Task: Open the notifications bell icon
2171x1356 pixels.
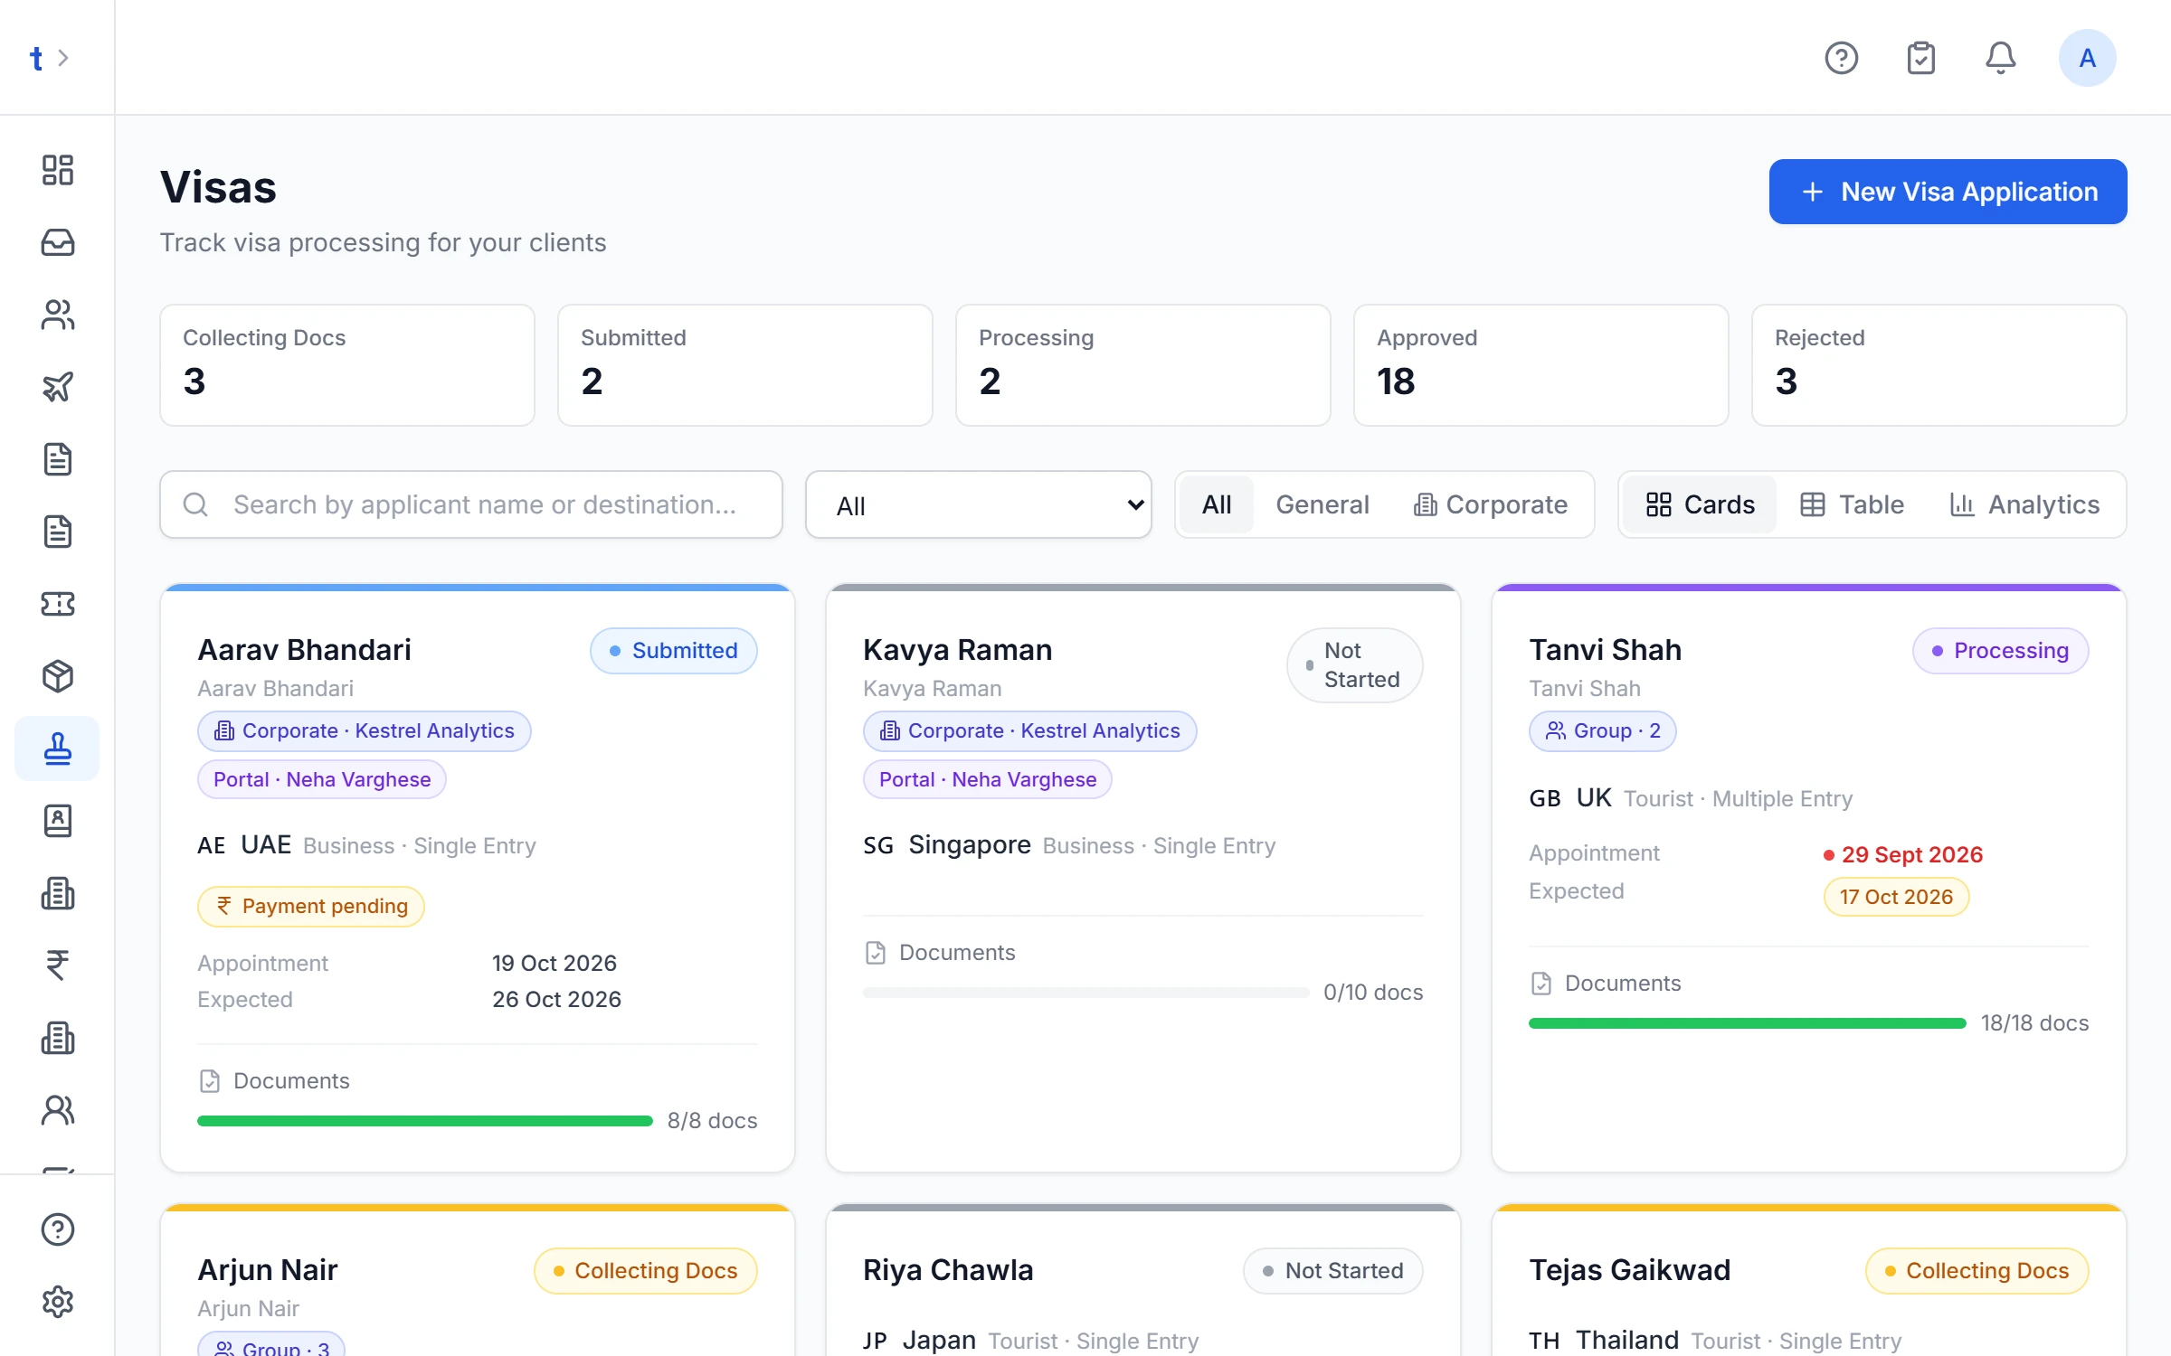Action: (2000, 58)
